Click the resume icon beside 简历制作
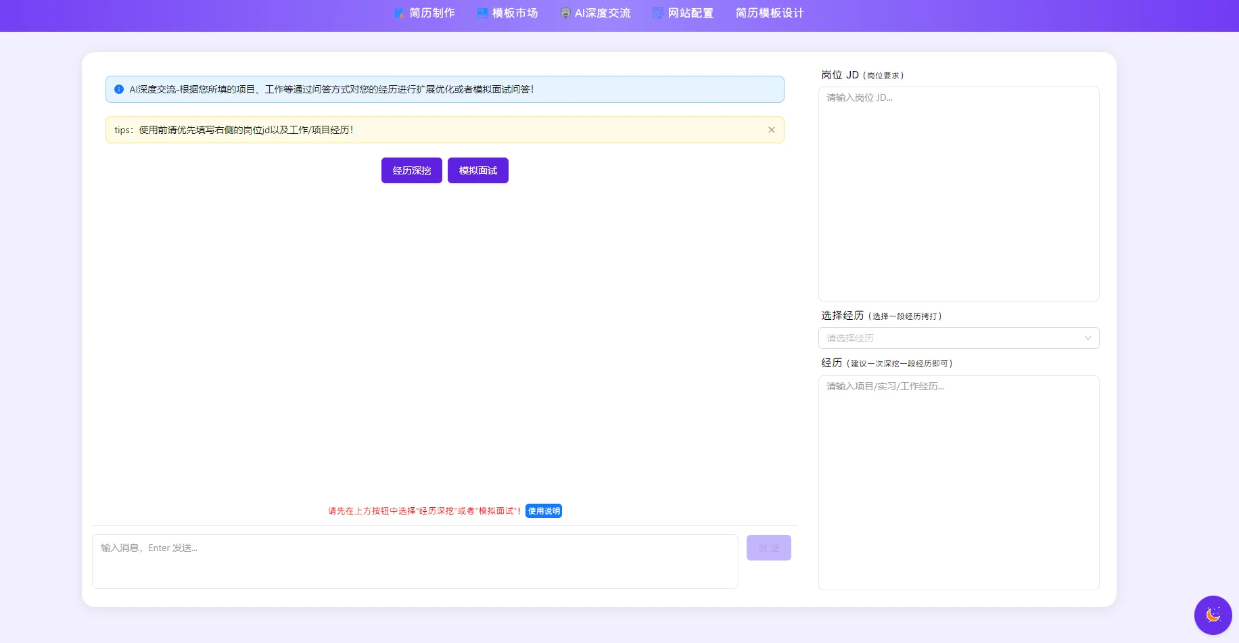Viewport: 1239px width, 643px height. (398, 13)
